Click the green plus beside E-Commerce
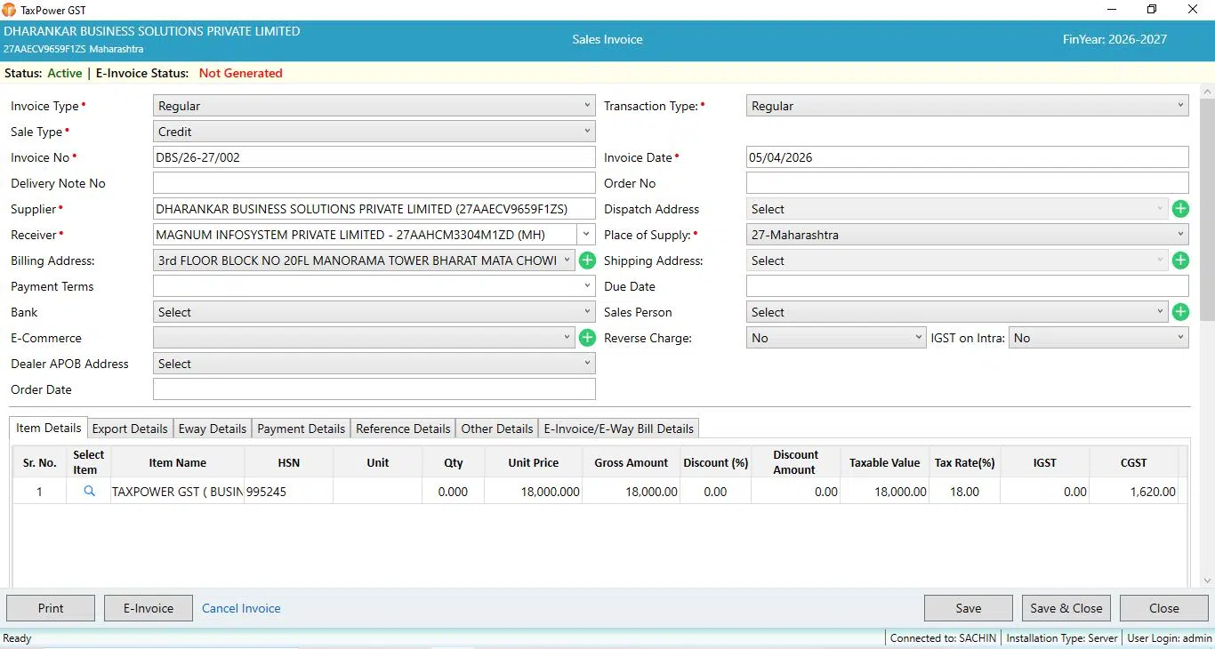This screenshot has height=649, width=1215. tap(587, 338)
